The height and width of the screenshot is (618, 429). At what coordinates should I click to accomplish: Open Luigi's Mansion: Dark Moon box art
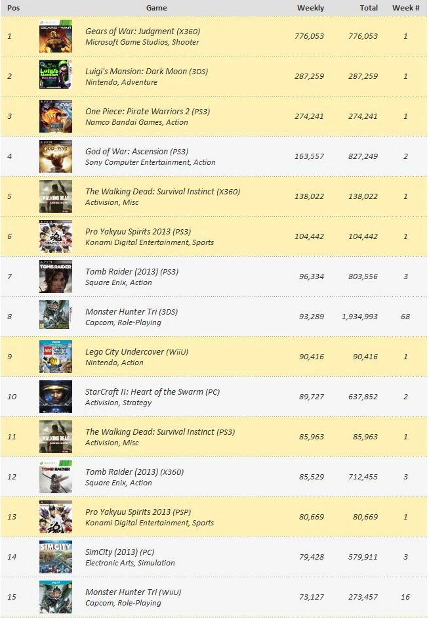tap(56, 77)
